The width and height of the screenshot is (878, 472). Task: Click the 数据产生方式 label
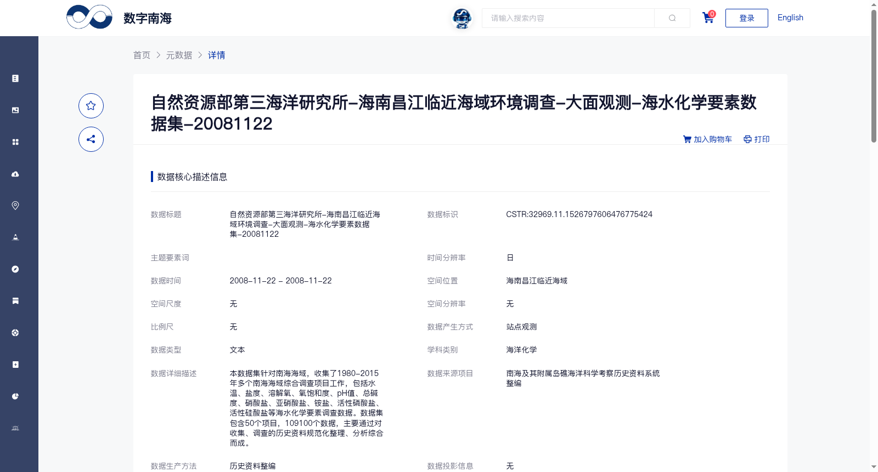(451, 327)
